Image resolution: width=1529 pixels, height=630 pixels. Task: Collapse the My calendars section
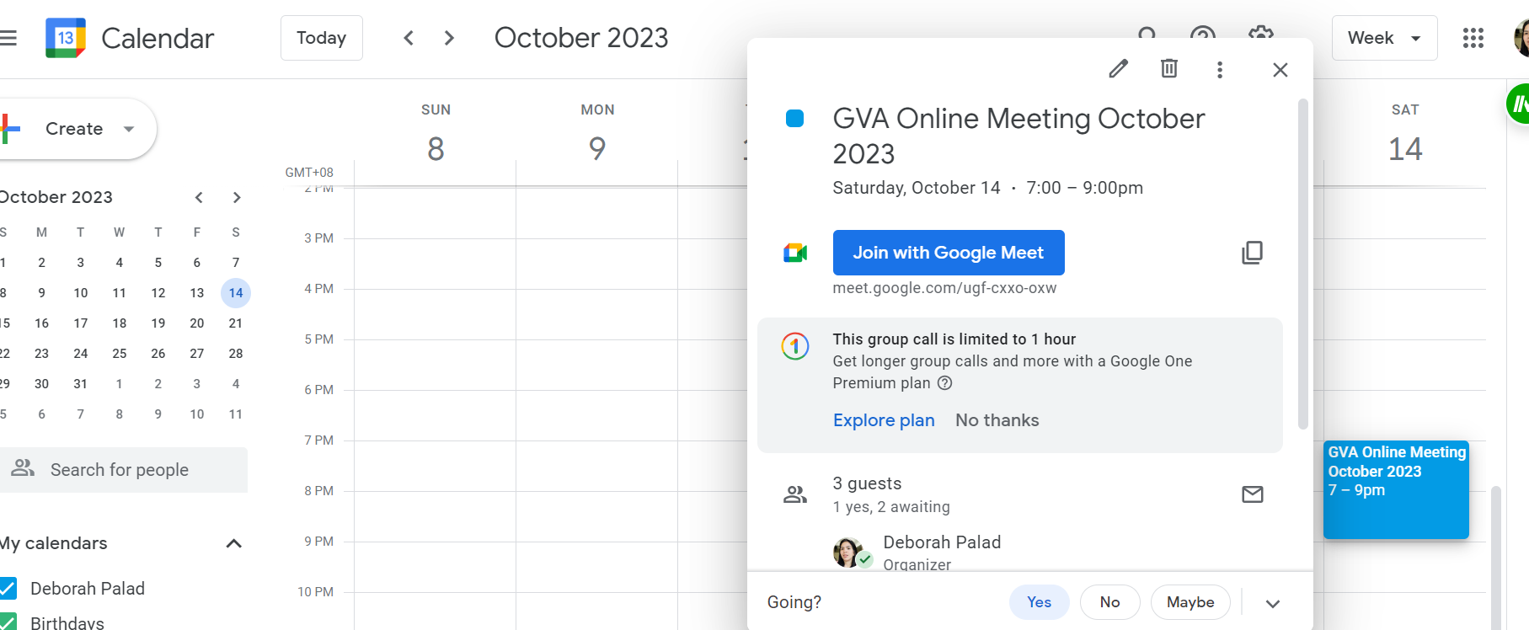click(x=234, y=543)
